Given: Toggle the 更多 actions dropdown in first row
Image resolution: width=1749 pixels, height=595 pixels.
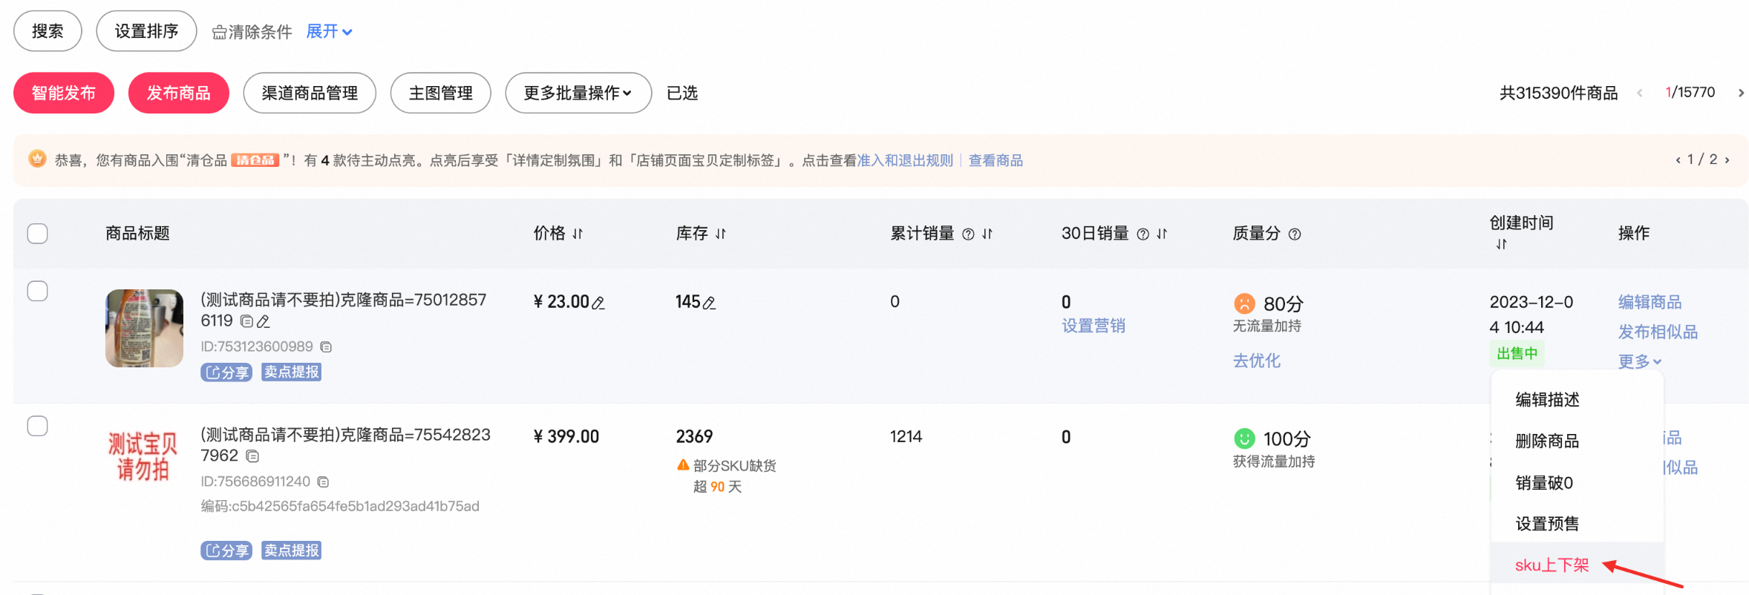Looking at the screenshot, I should pos(1640,361).
